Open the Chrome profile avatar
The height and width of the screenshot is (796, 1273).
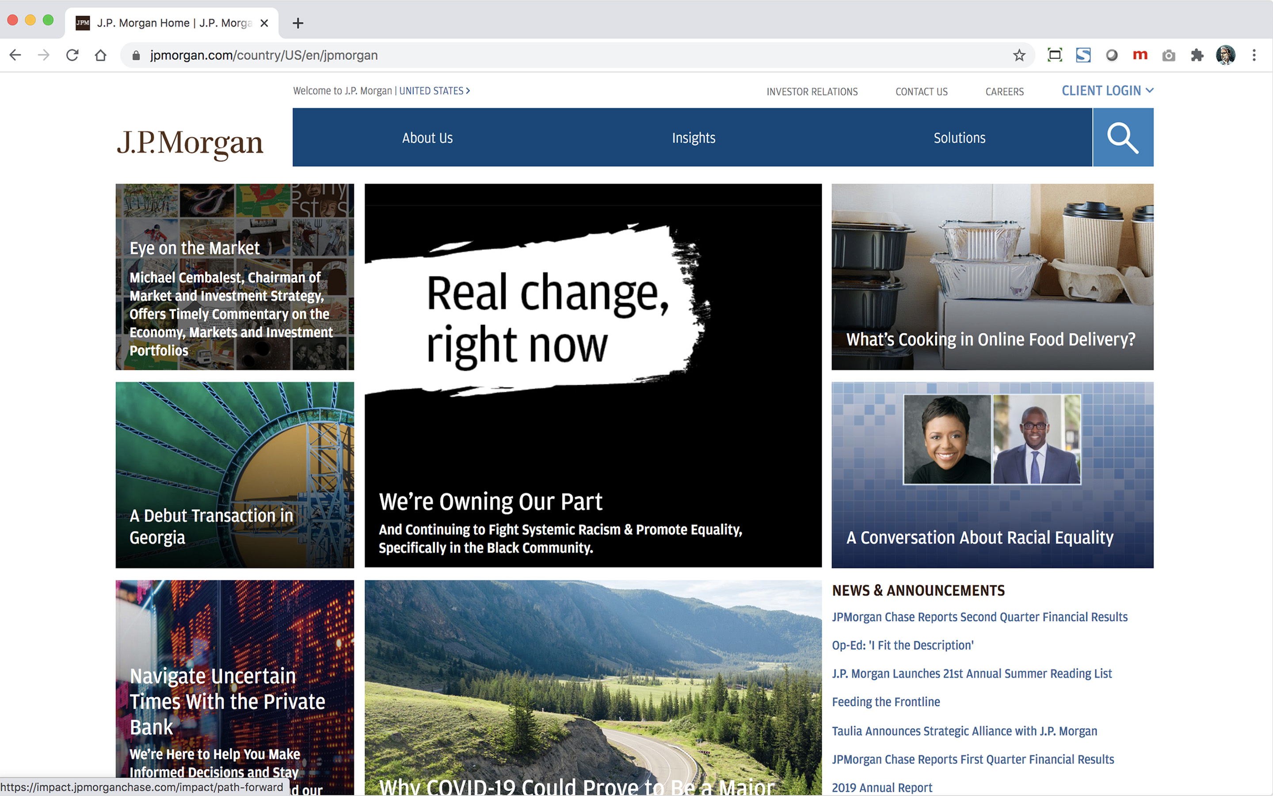[1226, 55]
